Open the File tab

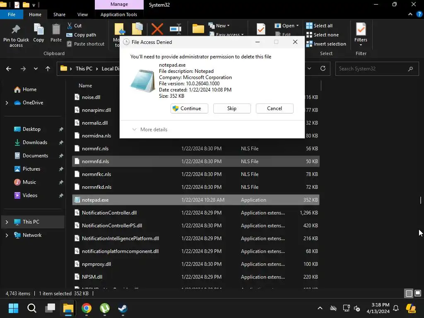(12, 14)
